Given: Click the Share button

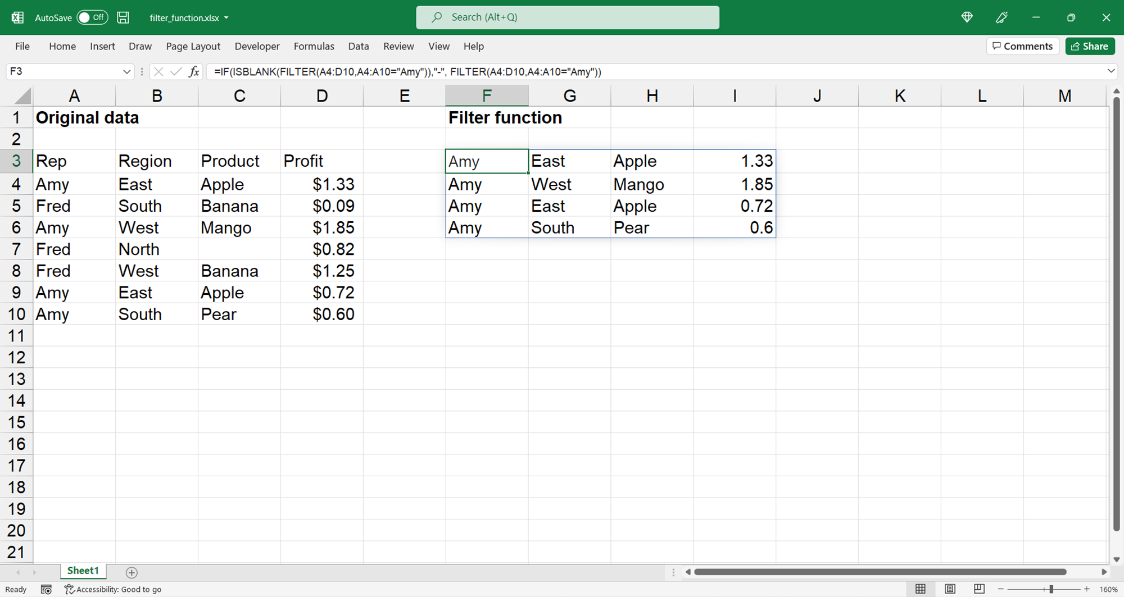Looking at the screenshot, I should tap(1090, 46).
